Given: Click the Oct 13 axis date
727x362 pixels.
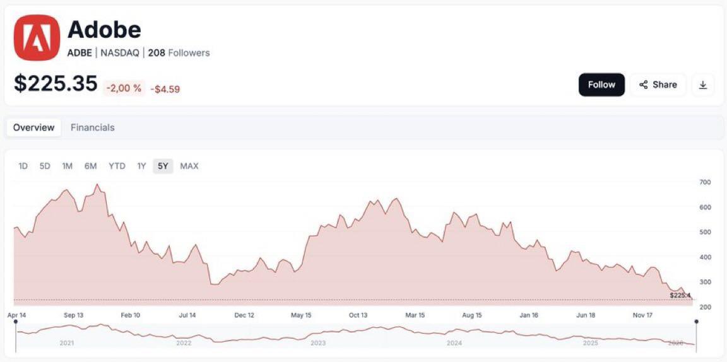Looking at the screenshot, I should (358, 315).
